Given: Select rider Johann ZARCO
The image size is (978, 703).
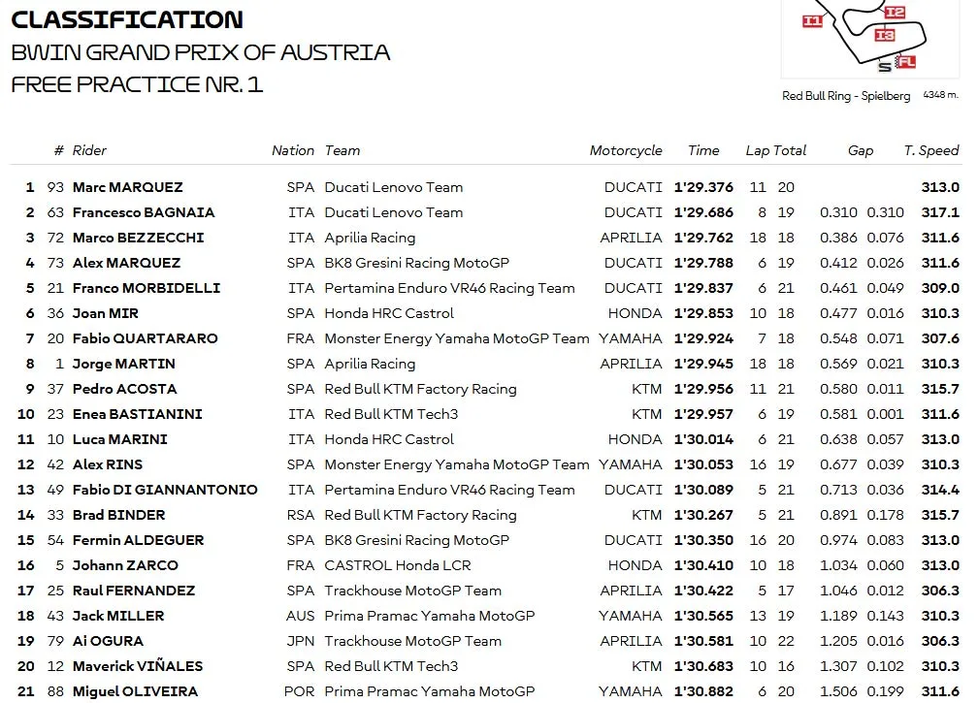Looking at the screenshot, I should pos(125,565).
